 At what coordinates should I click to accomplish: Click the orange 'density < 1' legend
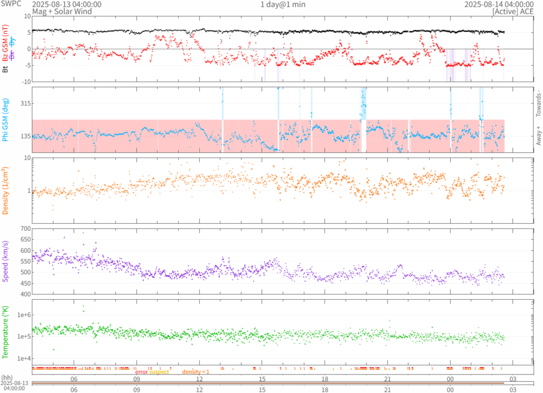196,372
